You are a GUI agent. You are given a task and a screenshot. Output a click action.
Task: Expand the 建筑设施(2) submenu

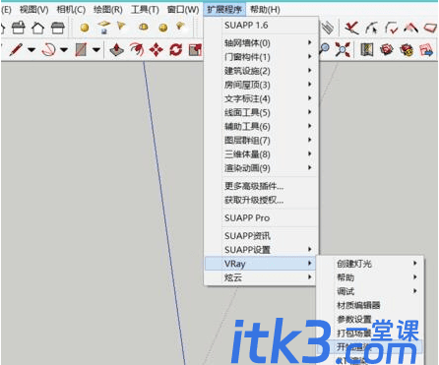click(x=262, y=71)
